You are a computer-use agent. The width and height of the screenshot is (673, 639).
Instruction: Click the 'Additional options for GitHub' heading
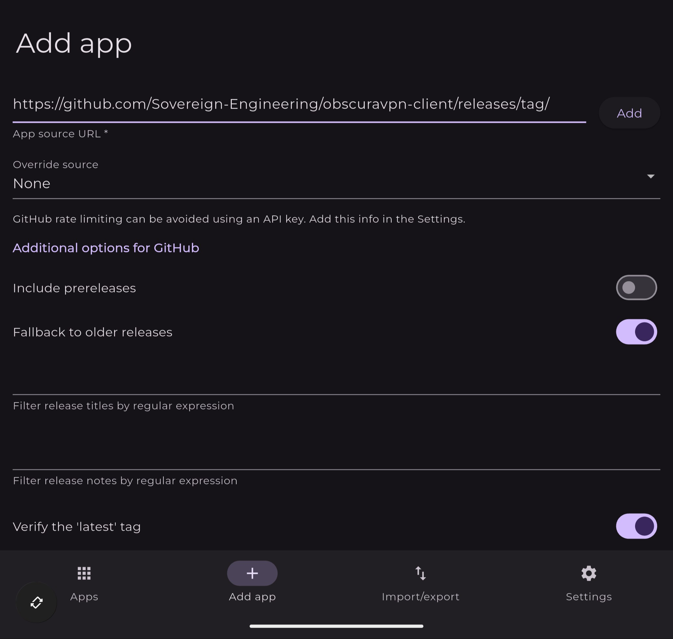(106, 248)
